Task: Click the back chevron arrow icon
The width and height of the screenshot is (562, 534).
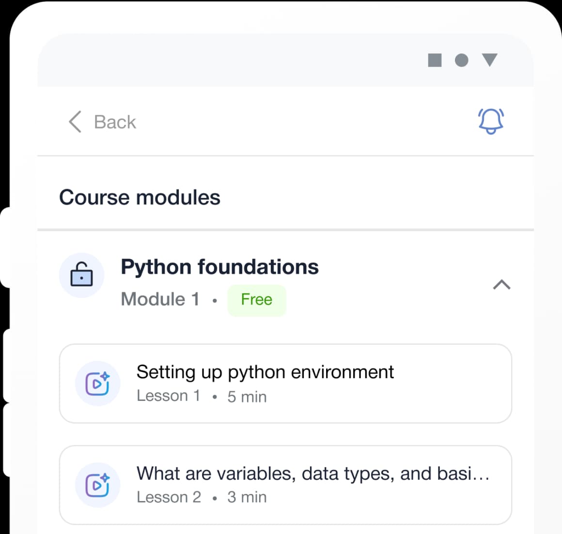Action: coord(74,122)
